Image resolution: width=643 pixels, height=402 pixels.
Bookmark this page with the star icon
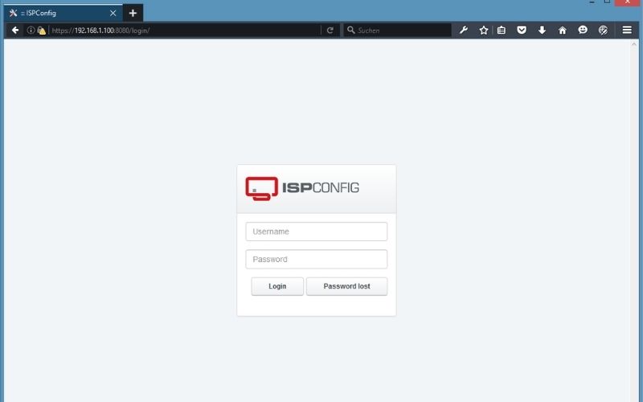click(484, 30)
